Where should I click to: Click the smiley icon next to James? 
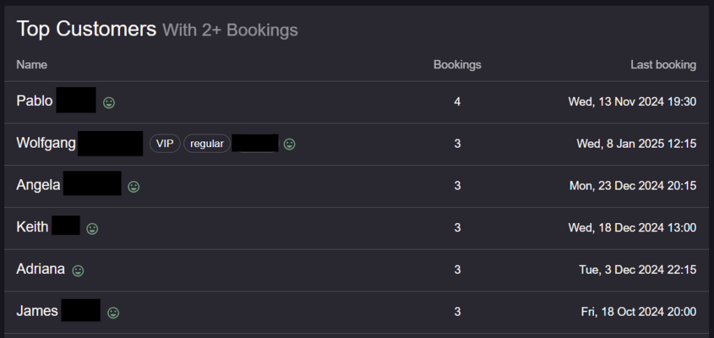click(x=113, y=312)
